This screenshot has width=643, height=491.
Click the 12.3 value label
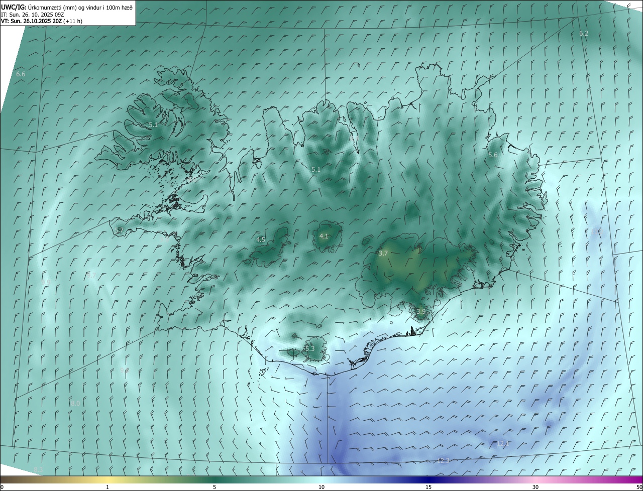444,461
